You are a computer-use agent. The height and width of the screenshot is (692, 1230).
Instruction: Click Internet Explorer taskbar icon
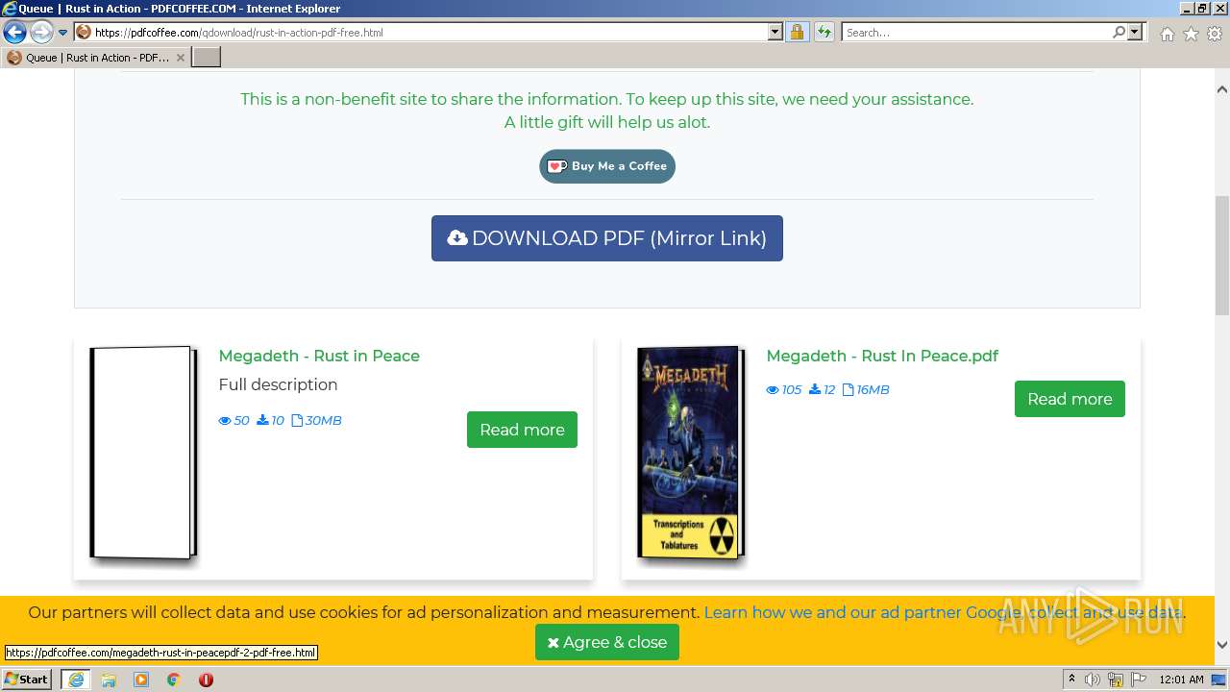coord(76,680)
